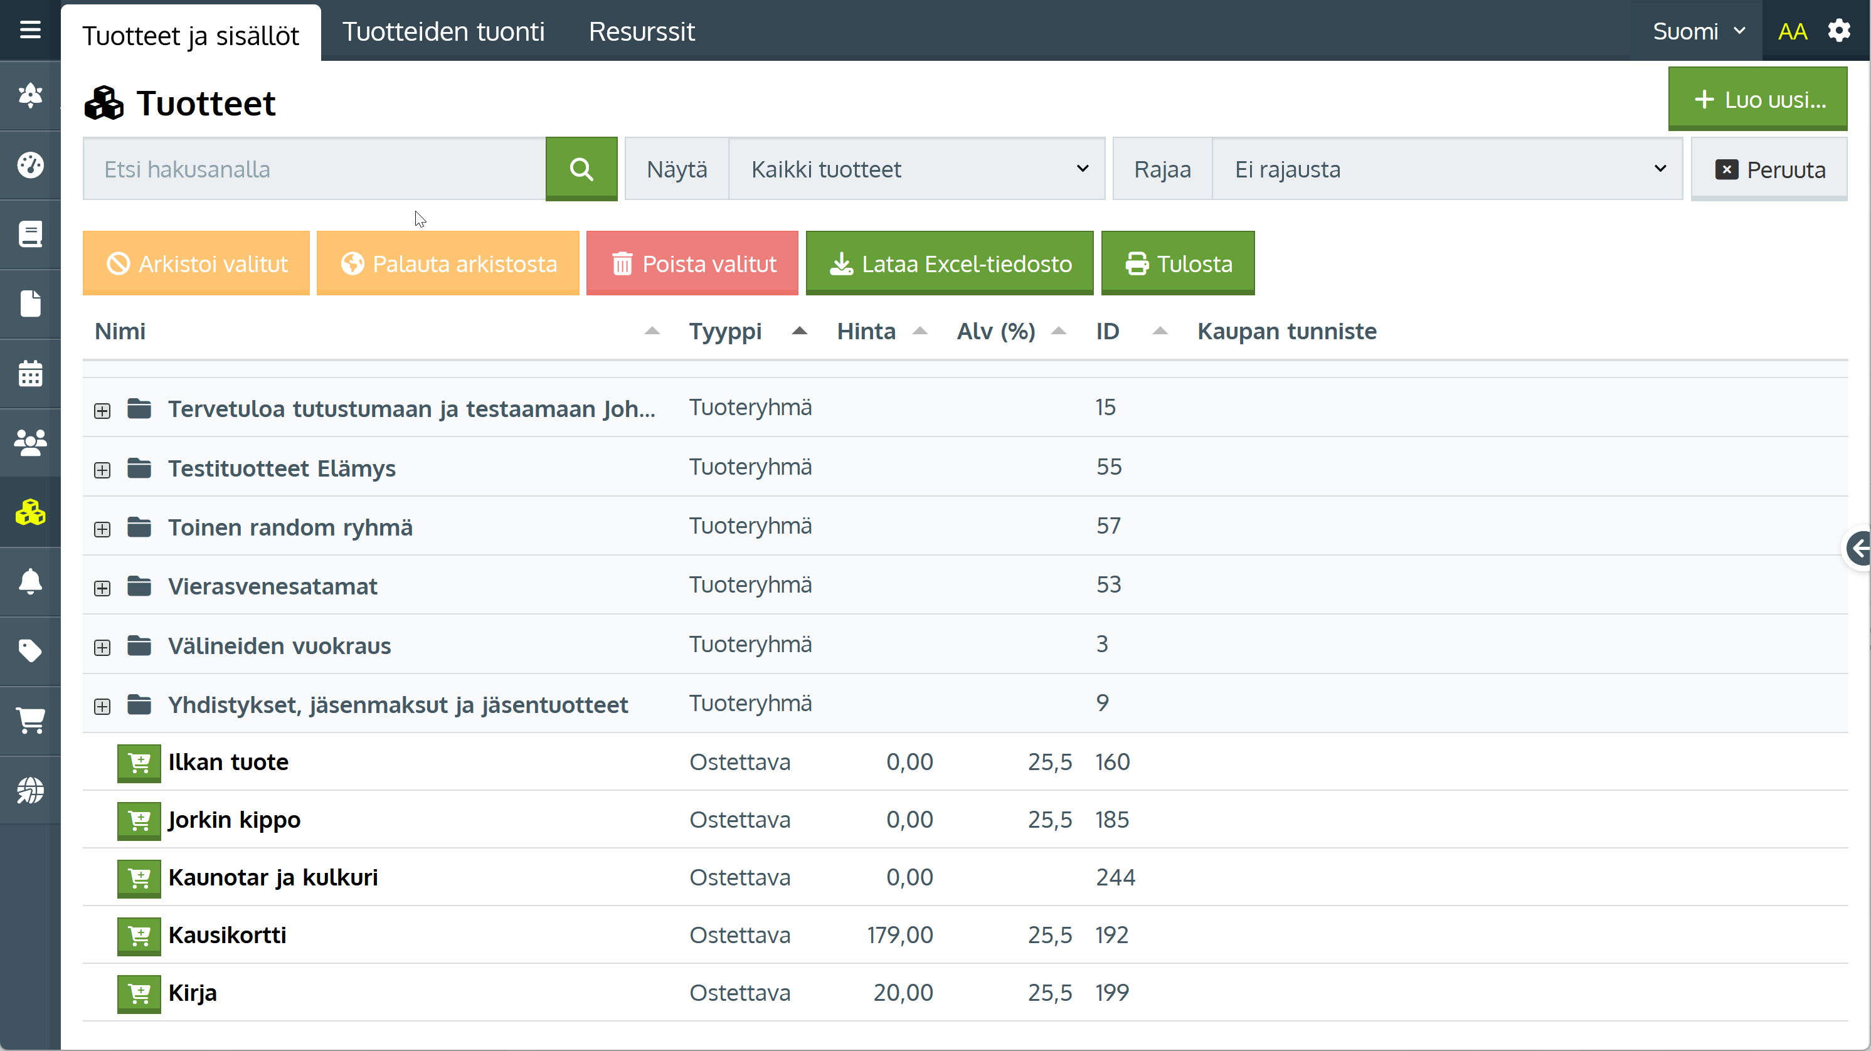The width and height of the screenshot is (1871, 1051).
Task: Click the notification bell sidebar icon
Action: 29,582
